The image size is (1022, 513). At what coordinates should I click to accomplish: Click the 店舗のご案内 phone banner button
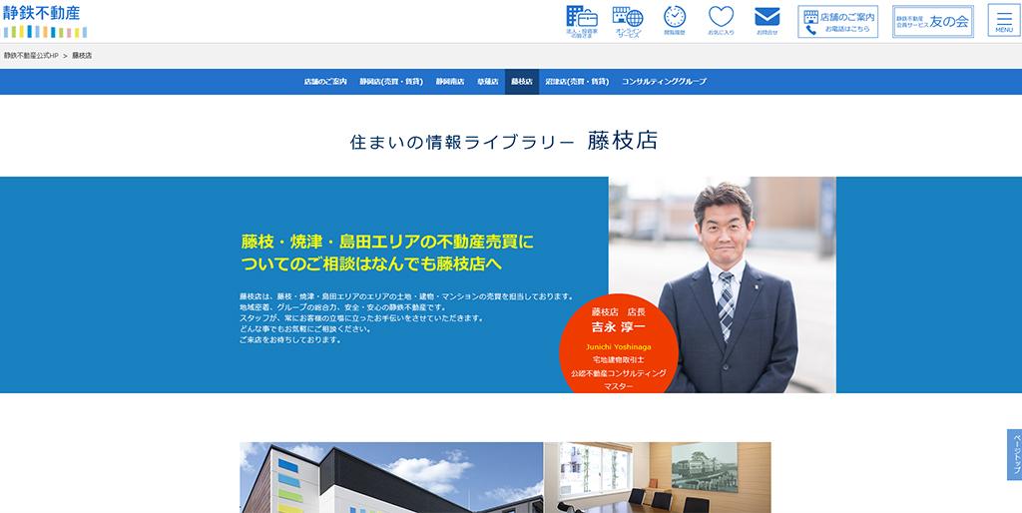(837, 21)
